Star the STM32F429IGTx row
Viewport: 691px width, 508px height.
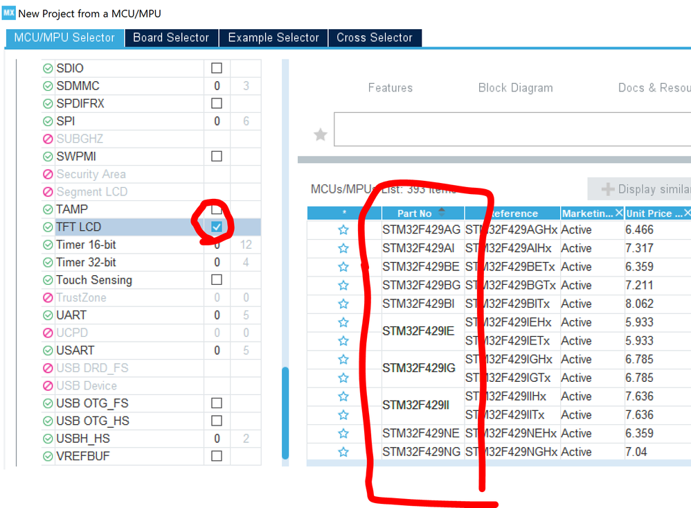click(343, 378)
